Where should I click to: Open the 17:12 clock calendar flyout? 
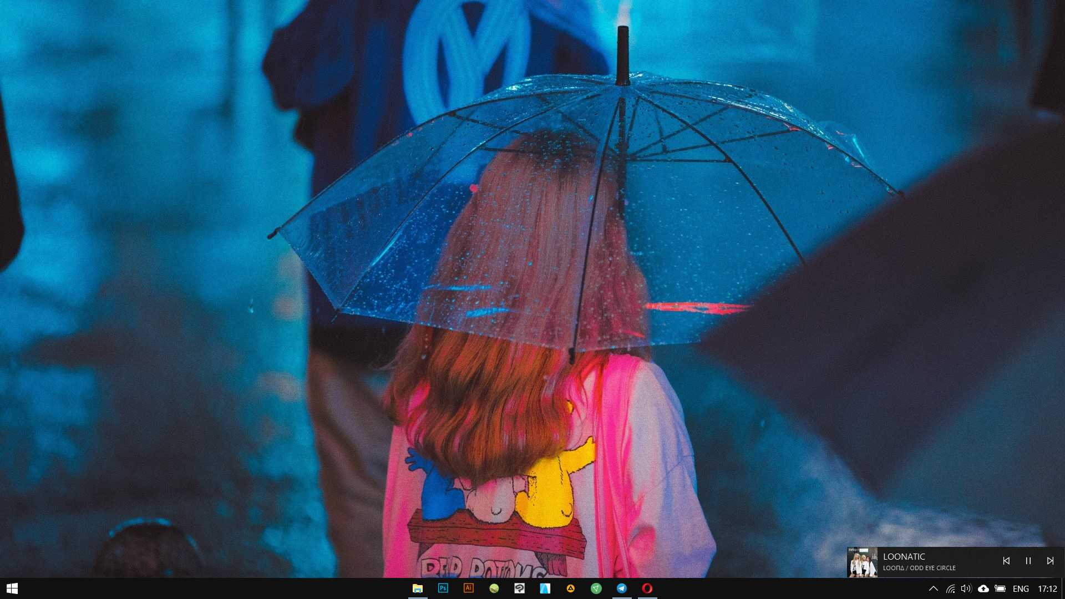(x=1047, y=589)
